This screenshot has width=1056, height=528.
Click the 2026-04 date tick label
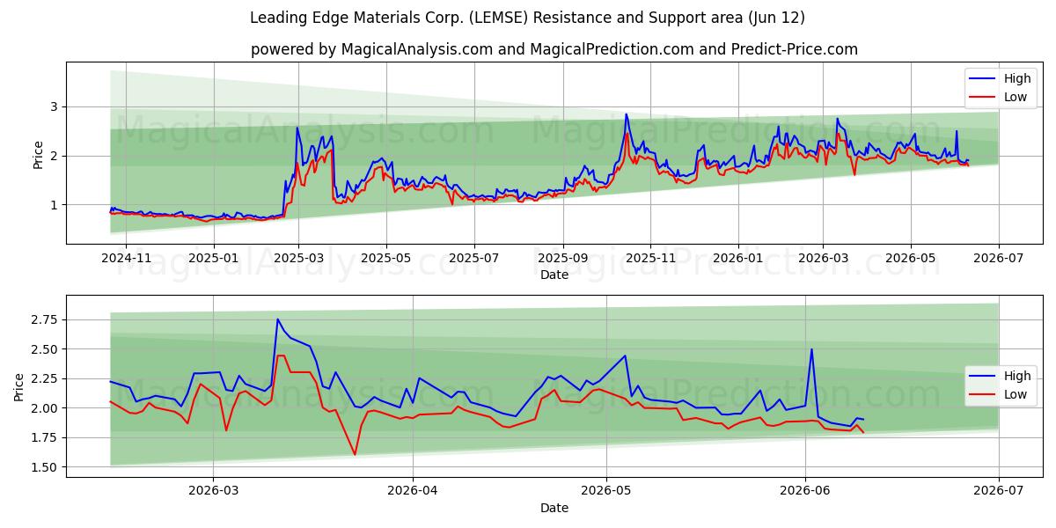pos(413,491)
